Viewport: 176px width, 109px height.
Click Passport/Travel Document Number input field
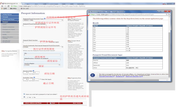(x=35, y=26)
